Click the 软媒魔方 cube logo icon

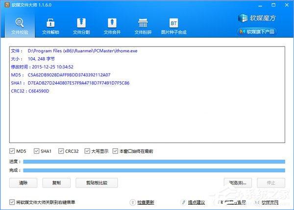pos(243,18)
